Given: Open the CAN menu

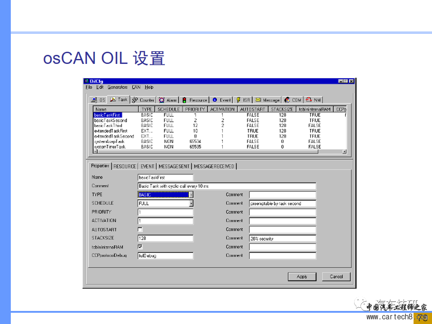Looking at the screenshot, I should point(136,87).
